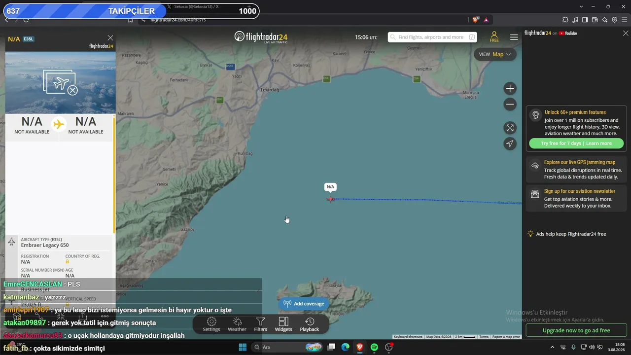Open the Brave browser main menu
631x355 pixels.
(x=625, y=20)
